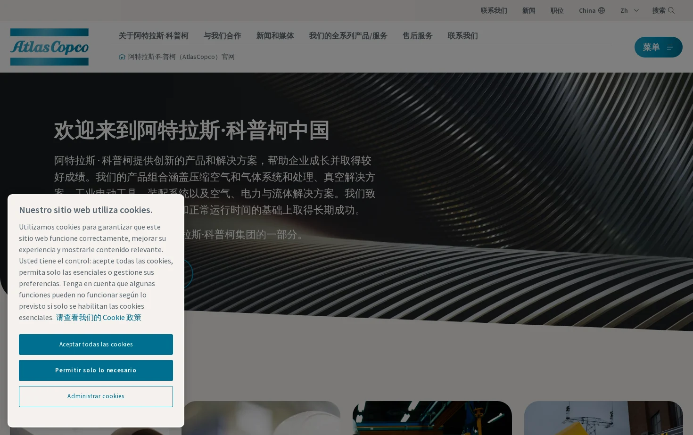
Task: Click the Nuestro sitio web utiliza cookies heading
Action: (x=86, y=210)
